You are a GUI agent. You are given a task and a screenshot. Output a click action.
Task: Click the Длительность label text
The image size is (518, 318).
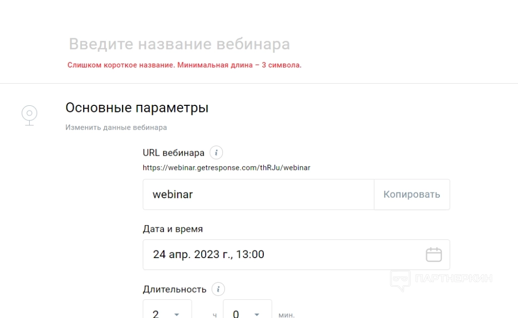[175, 289]
